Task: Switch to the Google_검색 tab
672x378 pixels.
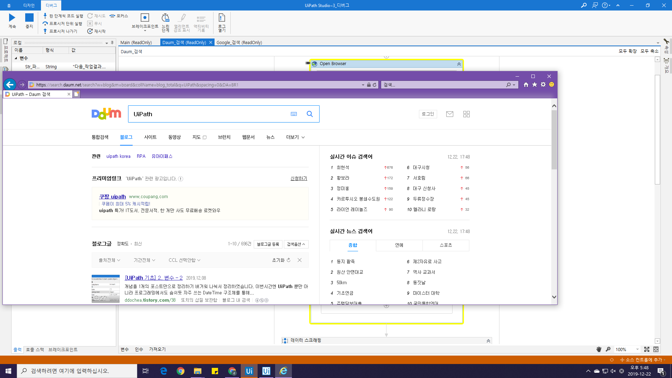Action: [239, 42]
